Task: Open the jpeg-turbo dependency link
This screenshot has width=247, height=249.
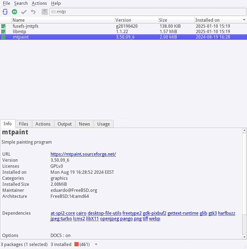Action: point(61,219)
